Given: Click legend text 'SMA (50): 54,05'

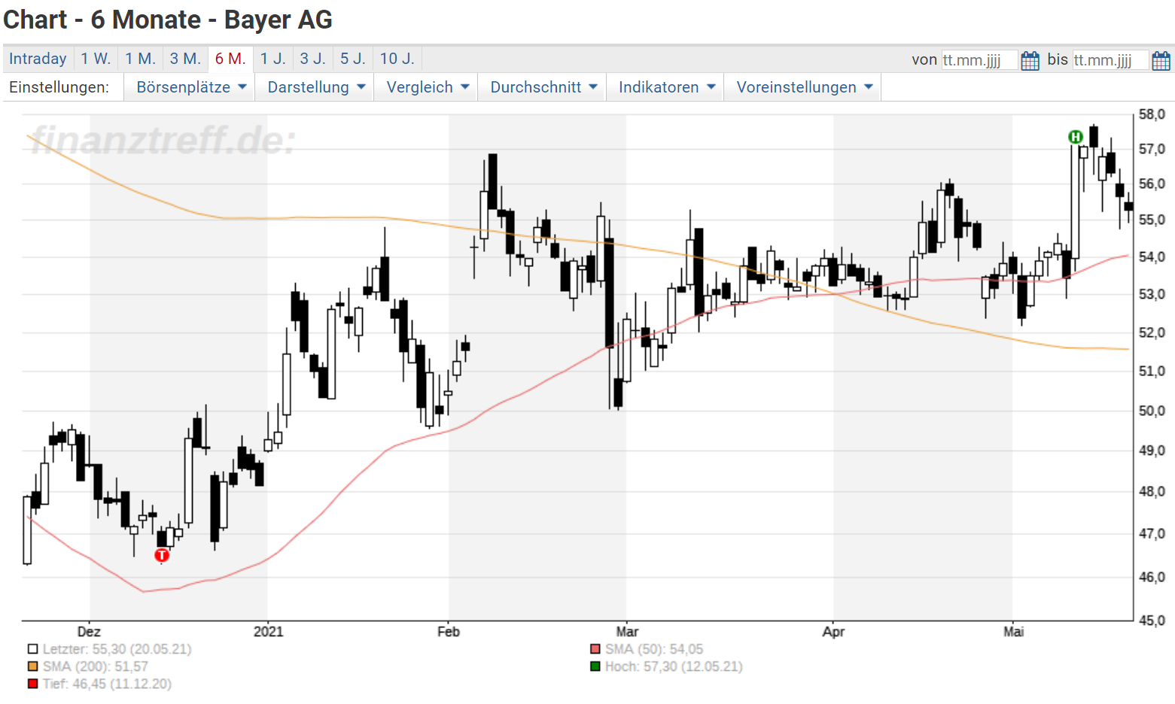Looking at the screenshot, I should (x=654, y=649).
